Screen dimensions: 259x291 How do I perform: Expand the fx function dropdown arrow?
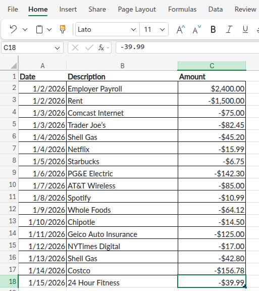click(x=108, y=47)
